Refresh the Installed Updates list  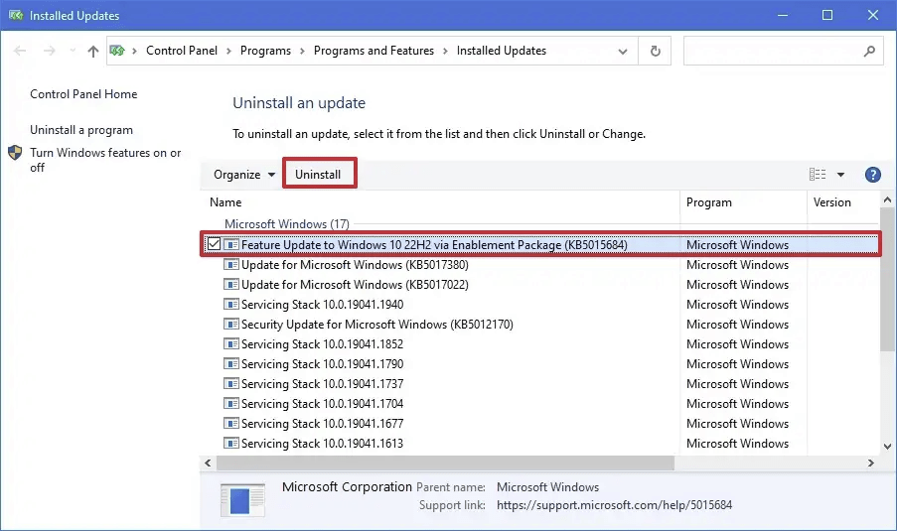[655, 51]
